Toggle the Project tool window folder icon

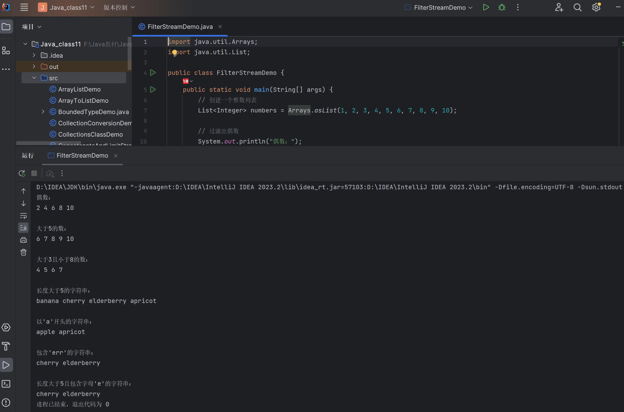[6, 27]
